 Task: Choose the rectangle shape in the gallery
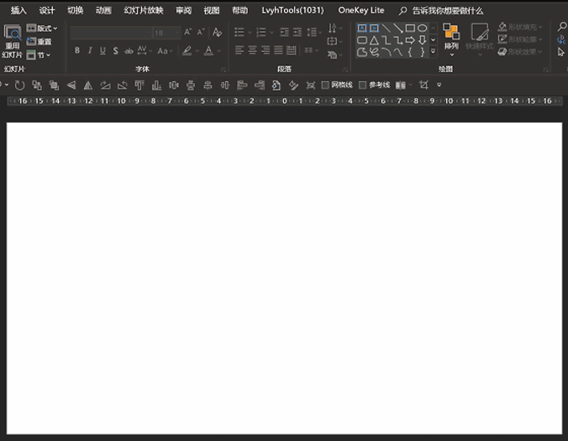coord(410,28)
